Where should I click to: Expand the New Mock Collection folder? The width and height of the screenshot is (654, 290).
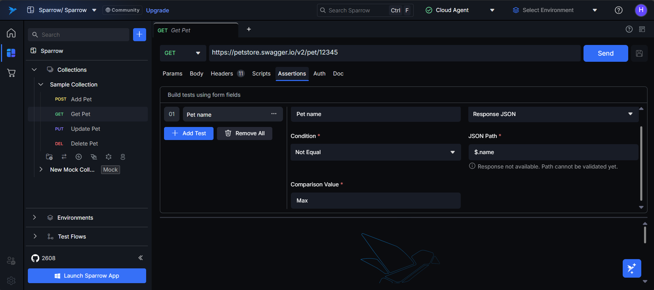point(41,170)
